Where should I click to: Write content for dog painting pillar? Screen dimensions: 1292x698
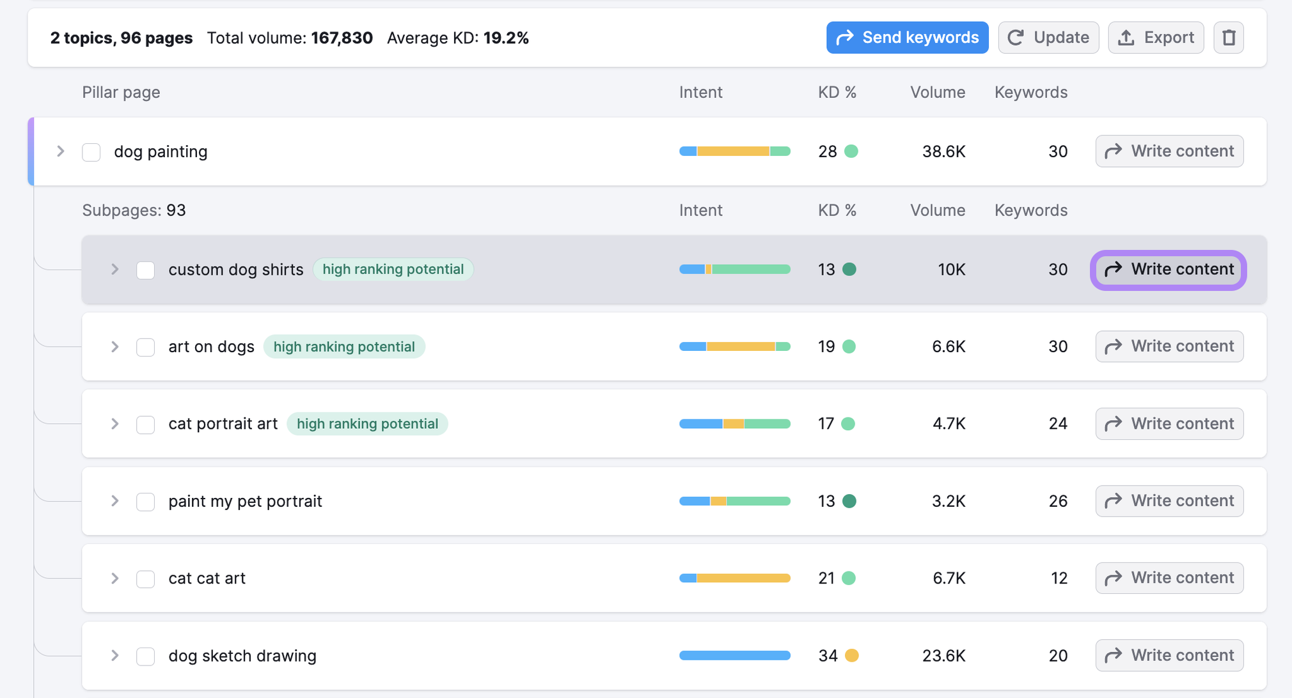coord(1169,151)
